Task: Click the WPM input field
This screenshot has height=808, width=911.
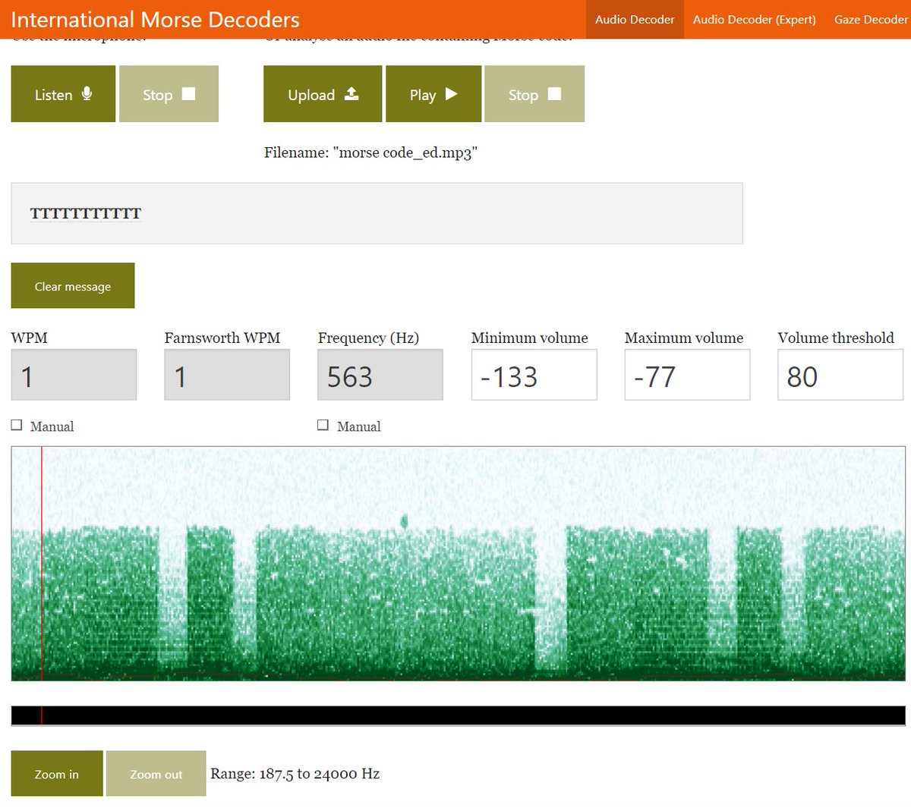Action: point(74,375)
